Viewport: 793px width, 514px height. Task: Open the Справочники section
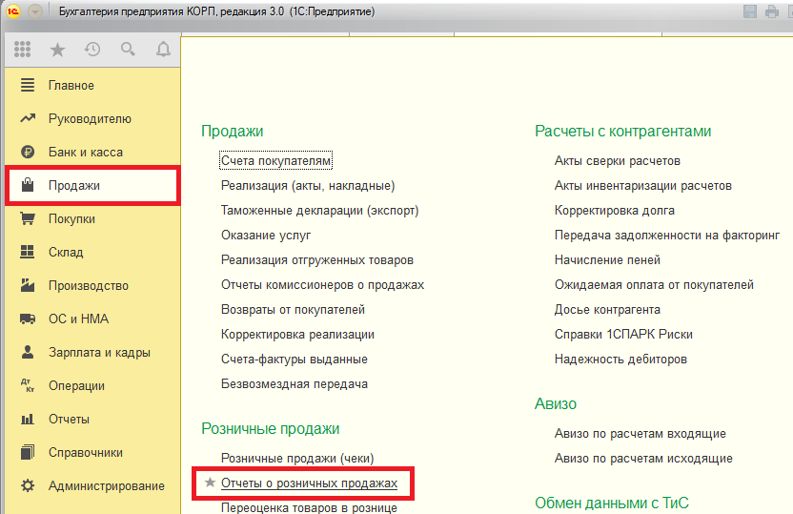click(86, 453)
